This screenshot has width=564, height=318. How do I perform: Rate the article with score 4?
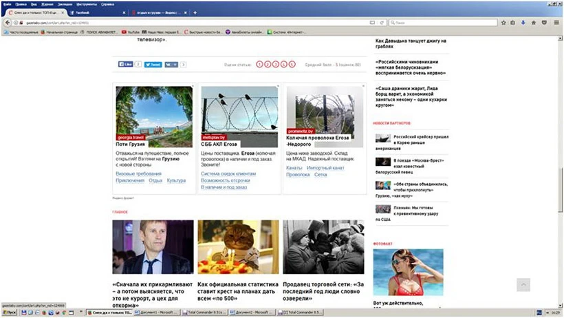(284, 64)
